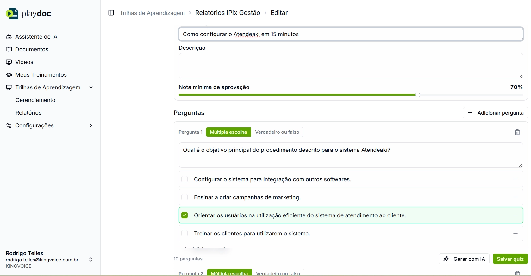Screen dimensions: 531x276
Task: Click the Trilhas de Aprendizagem presentation icon
Action: click(9, 87)
